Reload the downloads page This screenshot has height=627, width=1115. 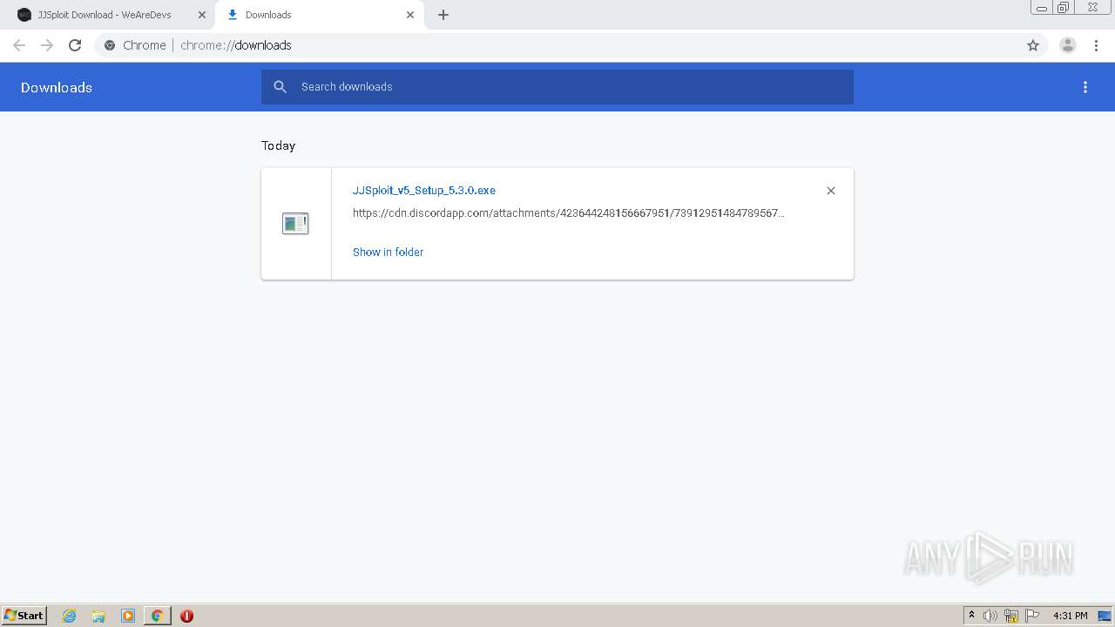[x=75, y=45]
